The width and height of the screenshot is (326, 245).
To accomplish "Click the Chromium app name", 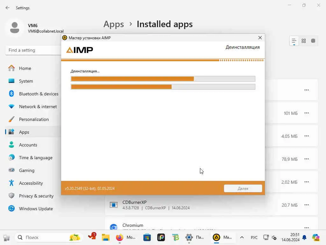I will click(x=133, y=225).
